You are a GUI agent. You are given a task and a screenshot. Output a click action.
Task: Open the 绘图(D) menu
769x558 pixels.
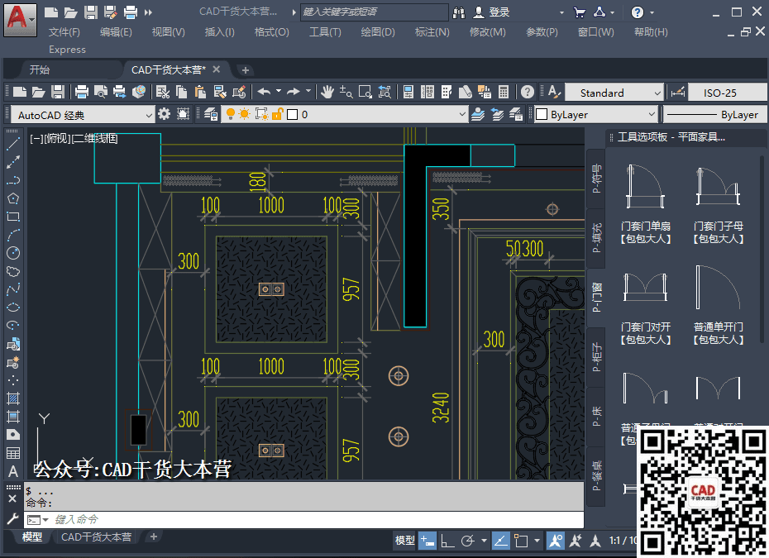tap(378, 32)
